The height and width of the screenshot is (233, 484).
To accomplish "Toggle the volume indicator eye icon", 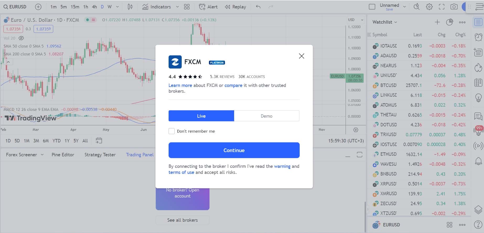I will click(x=21, y=38).
